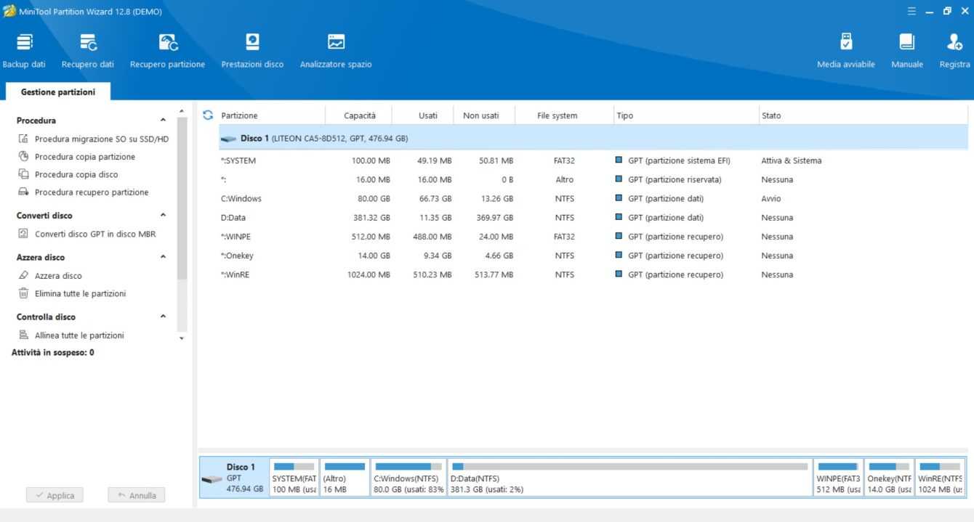The image size is (974, 522).
Task: Select the Gestione partizioni tab
Action: [58, 92]
